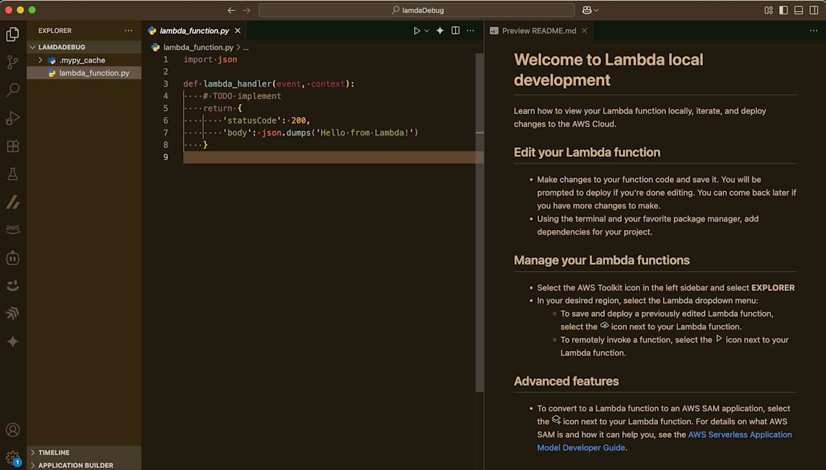Expand the APPLICATION BUILDER section
The width and height of the screenshot is (826, 470).
coord(84,465)
